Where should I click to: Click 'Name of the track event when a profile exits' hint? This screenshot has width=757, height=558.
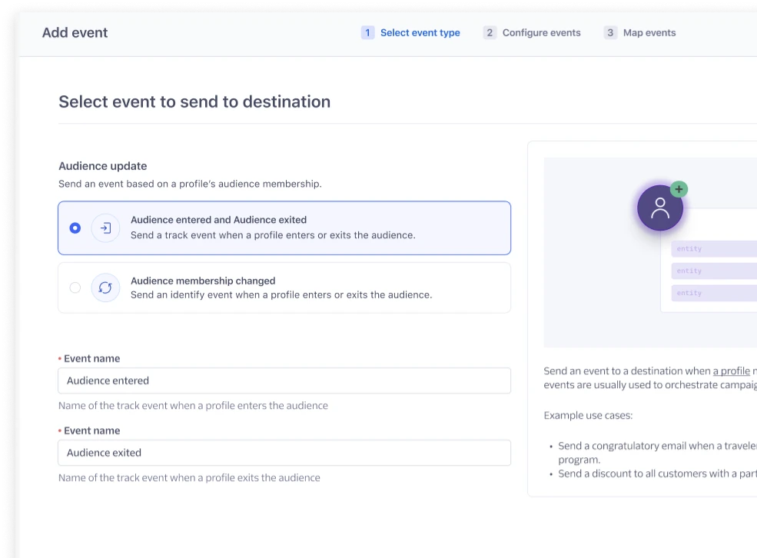(x=189, y=477)
